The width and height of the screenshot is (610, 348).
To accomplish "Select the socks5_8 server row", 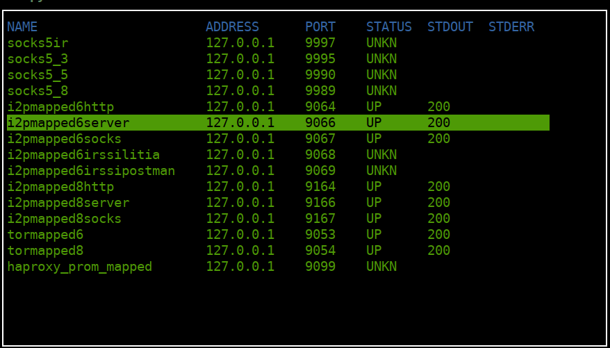I will (x=278, y=90).
